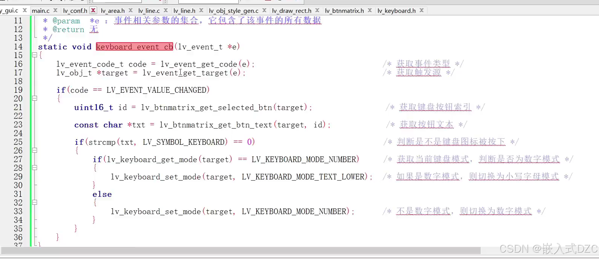Close the lv_area.h tab
Screen dimensions: 599x259
(x=131, y=11)
